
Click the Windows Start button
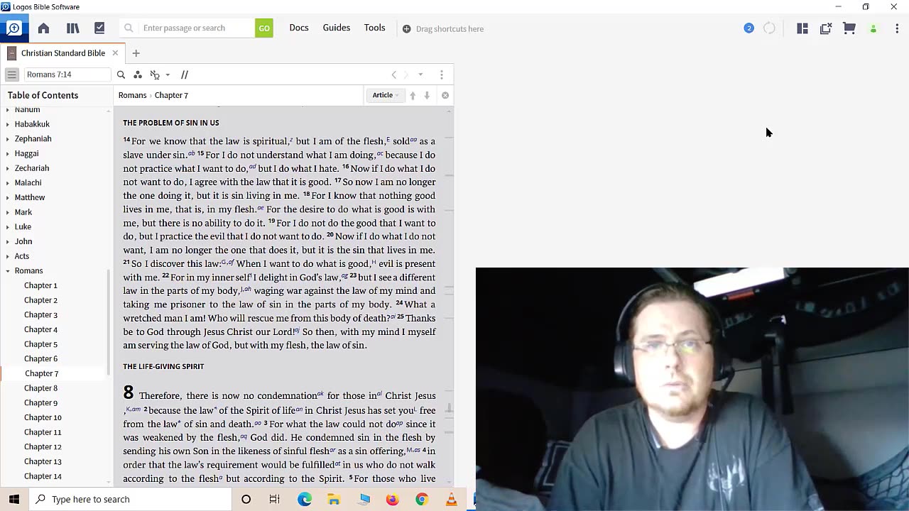tap(13, 499)
